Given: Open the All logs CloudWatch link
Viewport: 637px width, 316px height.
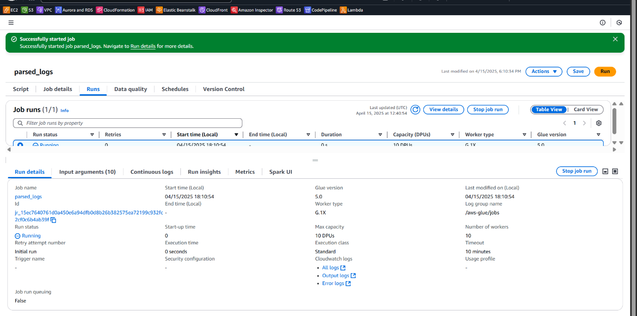Looking at the screenshot, I should coord(334,268).
